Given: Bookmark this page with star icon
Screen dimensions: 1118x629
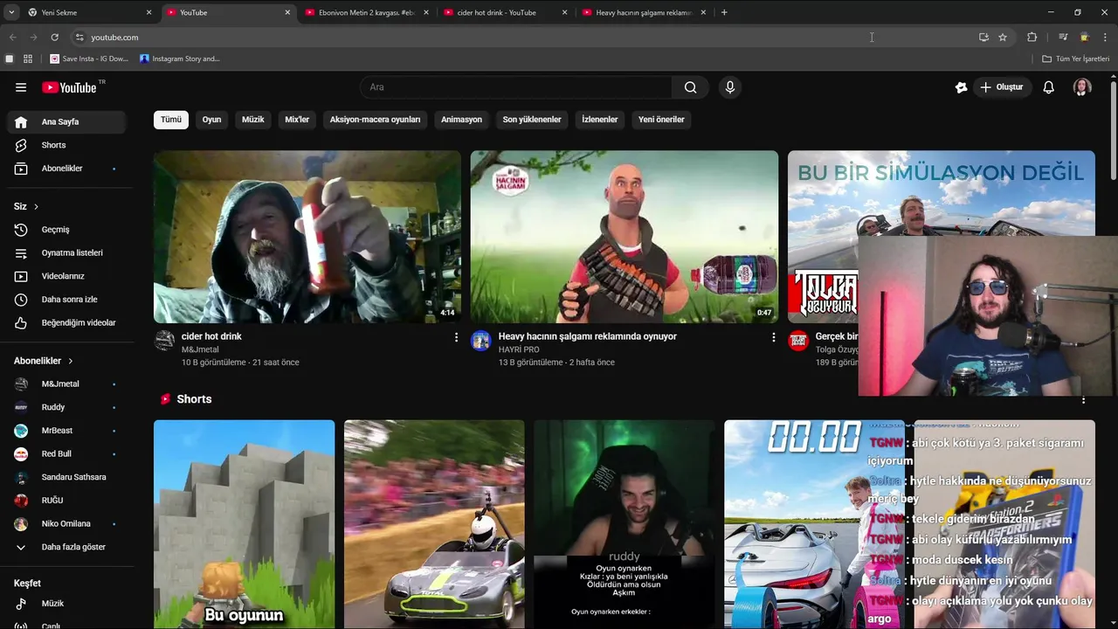Looking at the screenshot, I should [1003, 38].
